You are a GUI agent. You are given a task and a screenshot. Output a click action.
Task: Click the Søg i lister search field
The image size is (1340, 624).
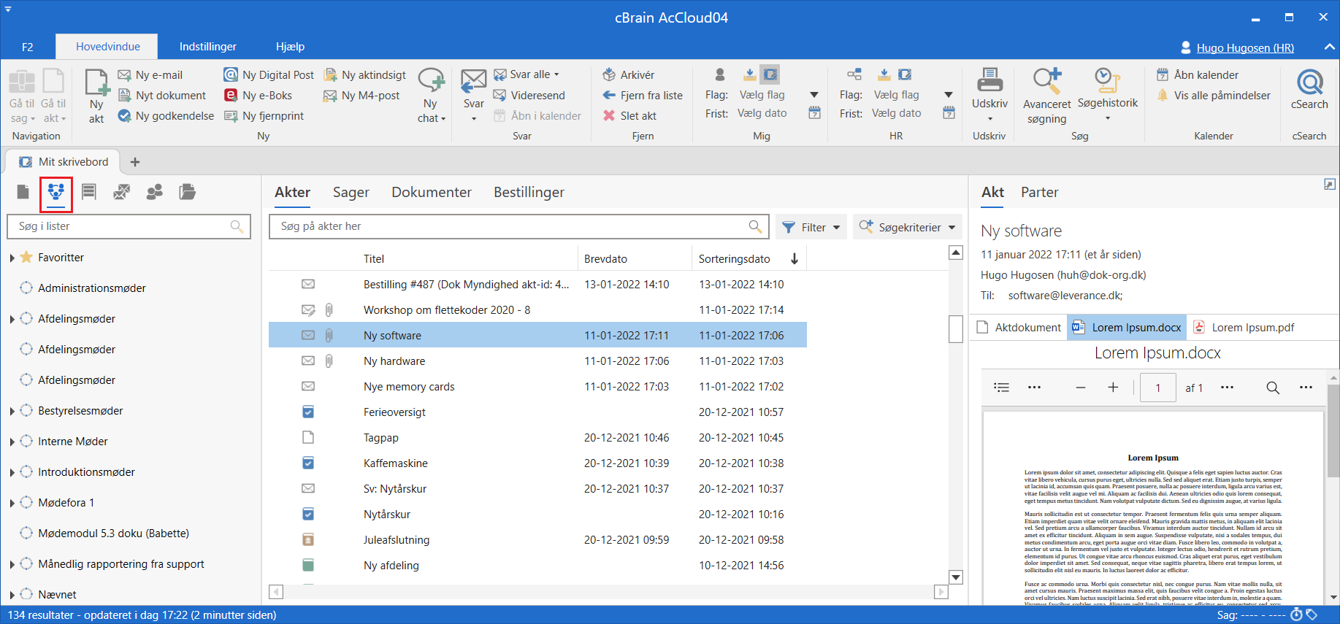click(x=129, y=226)
